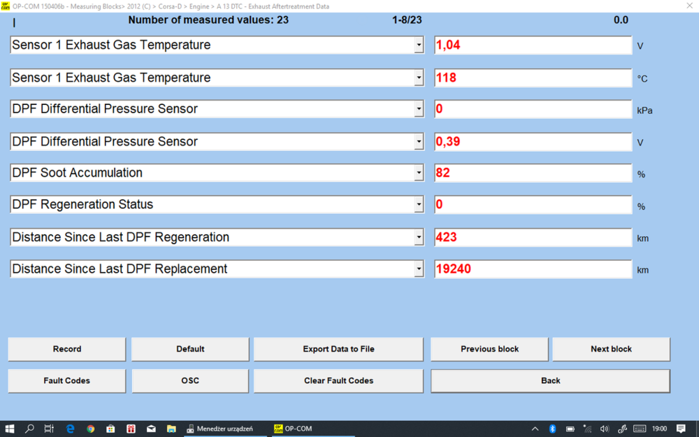This screenshot has width=699, height=437.
Task: Expand the DPF Regeneration Status selector
Action: 418,204
